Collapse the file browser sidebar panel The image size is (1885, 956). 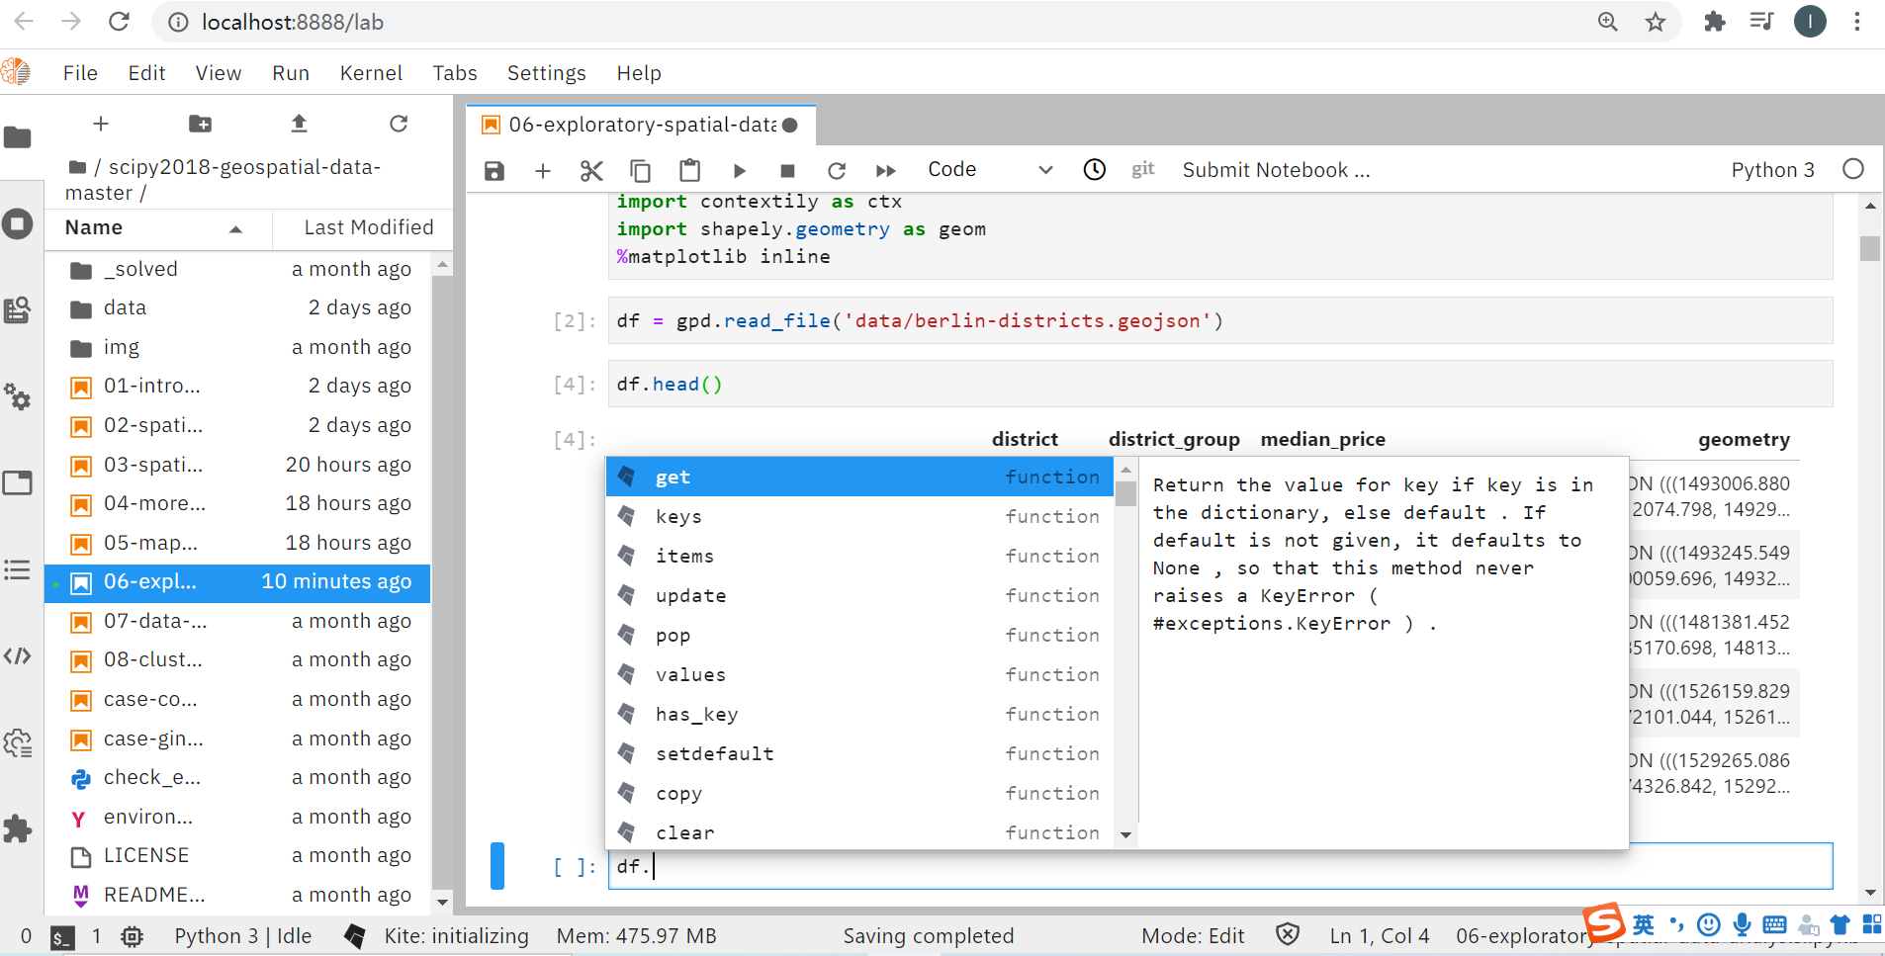point(18,137)
